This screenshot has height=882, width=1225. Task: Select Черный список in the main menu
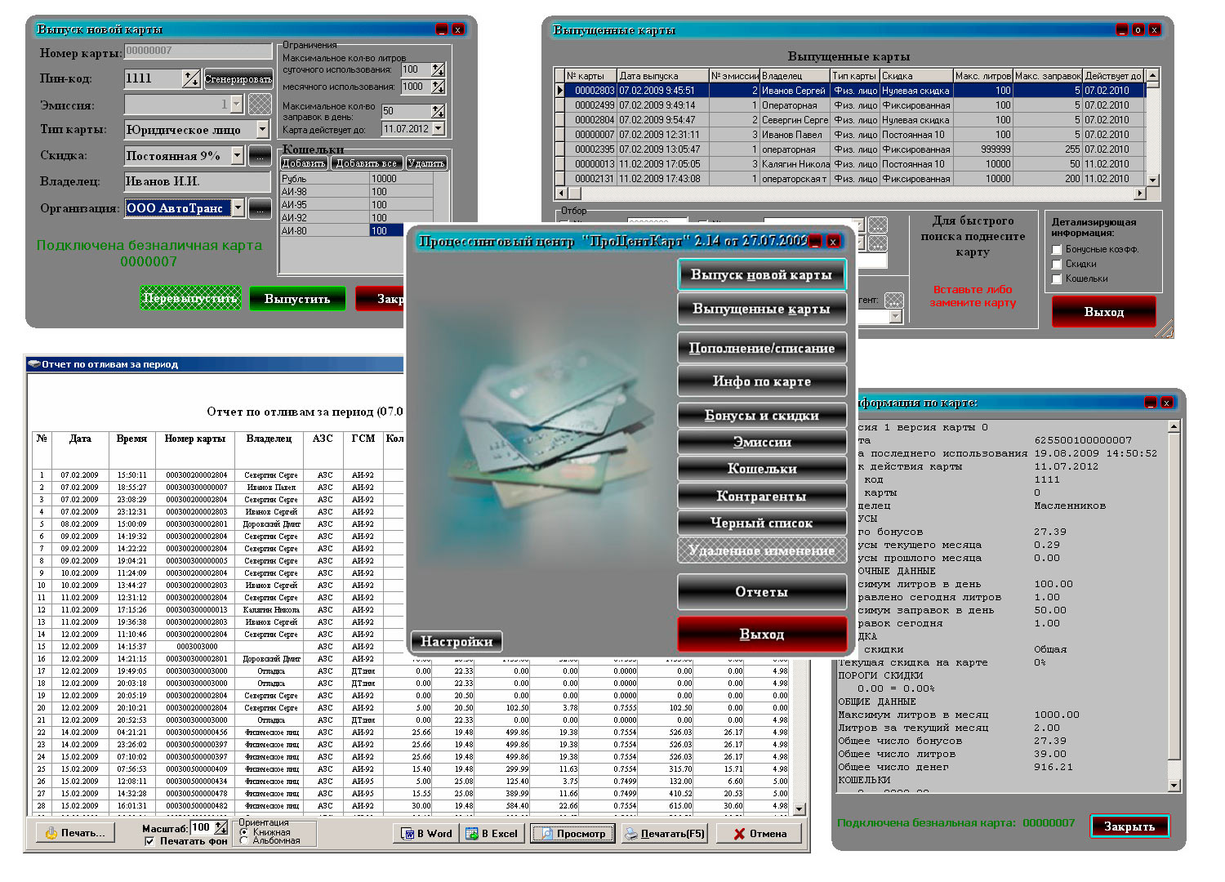point(761,523)
